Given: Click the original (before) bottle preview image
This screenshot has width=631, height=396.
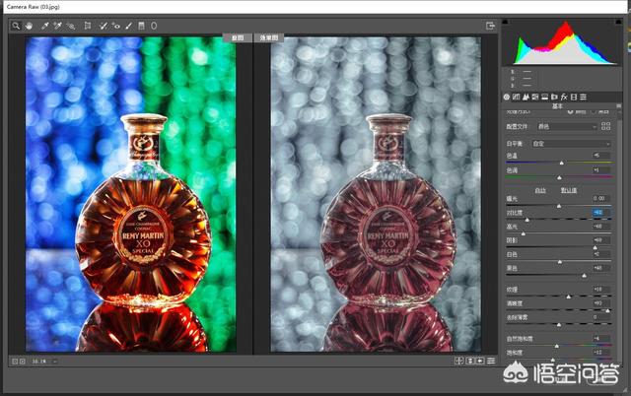Looking at the screenshot, I should (x=131, y=195).
